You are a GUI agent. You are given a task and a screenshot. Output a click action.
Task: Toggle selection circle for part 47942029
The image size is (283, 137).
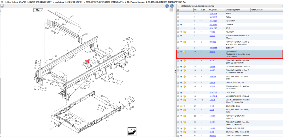tap(178, 14)
